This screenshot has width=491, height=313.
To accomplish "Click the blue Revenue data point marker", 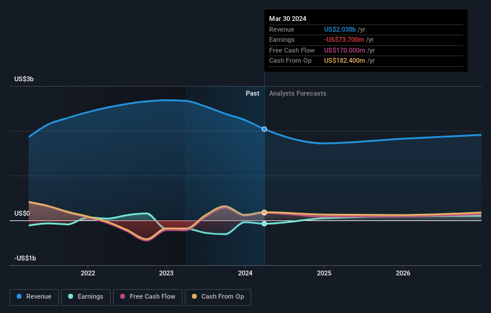I will click(264, 129).
